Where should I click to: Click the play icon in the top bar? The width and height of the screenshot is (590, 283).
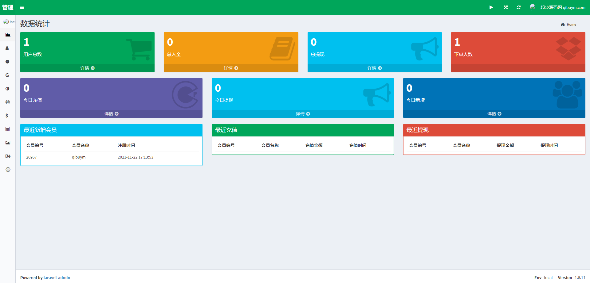[x=491, y=7]
